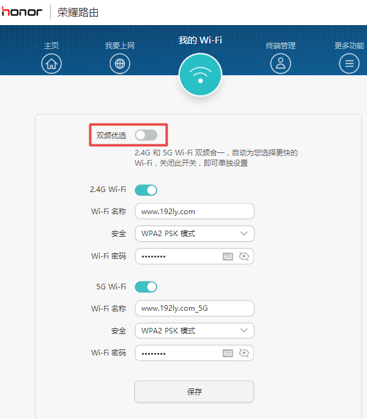This screenshot has width=367, height=419.
Task: Click the 保存 button
Action: click(x=194, y=391)
